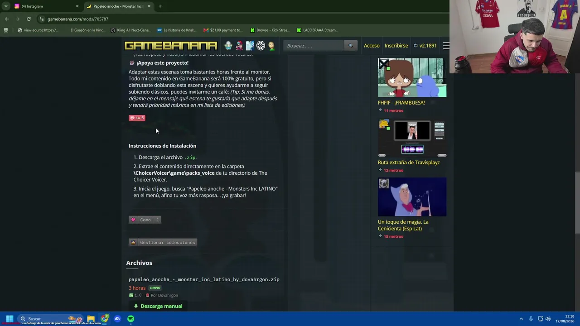This screenshot has width=580, height=326.
Task: Click the Archivos section heading
Action: click(x=139, y=263)
